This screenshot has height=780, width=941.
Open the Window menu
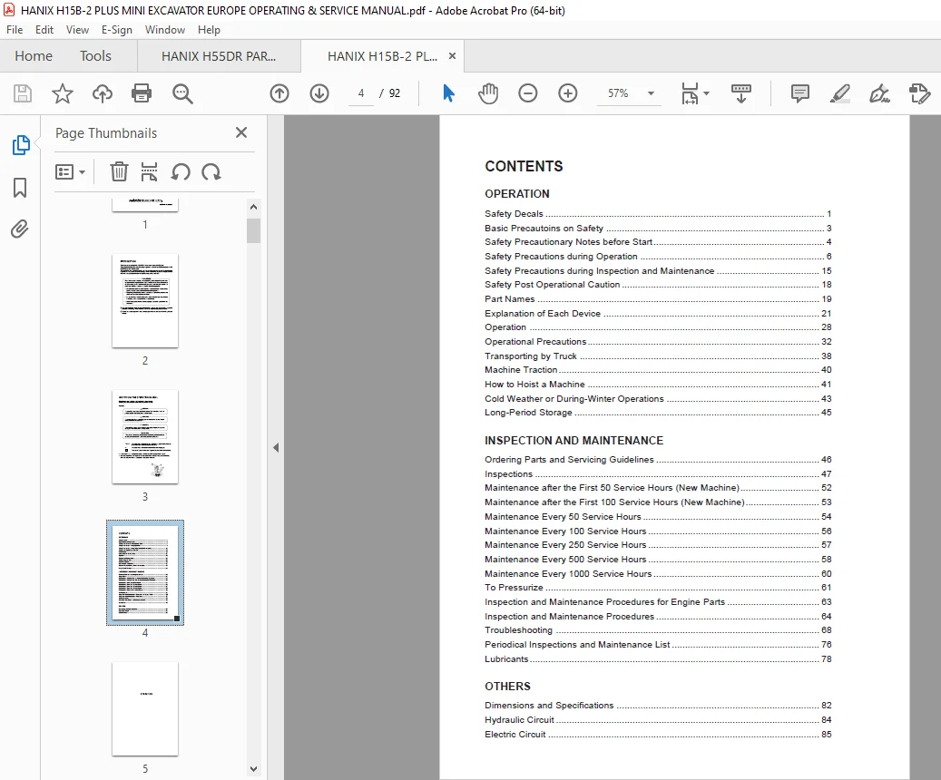coord(165,29)
